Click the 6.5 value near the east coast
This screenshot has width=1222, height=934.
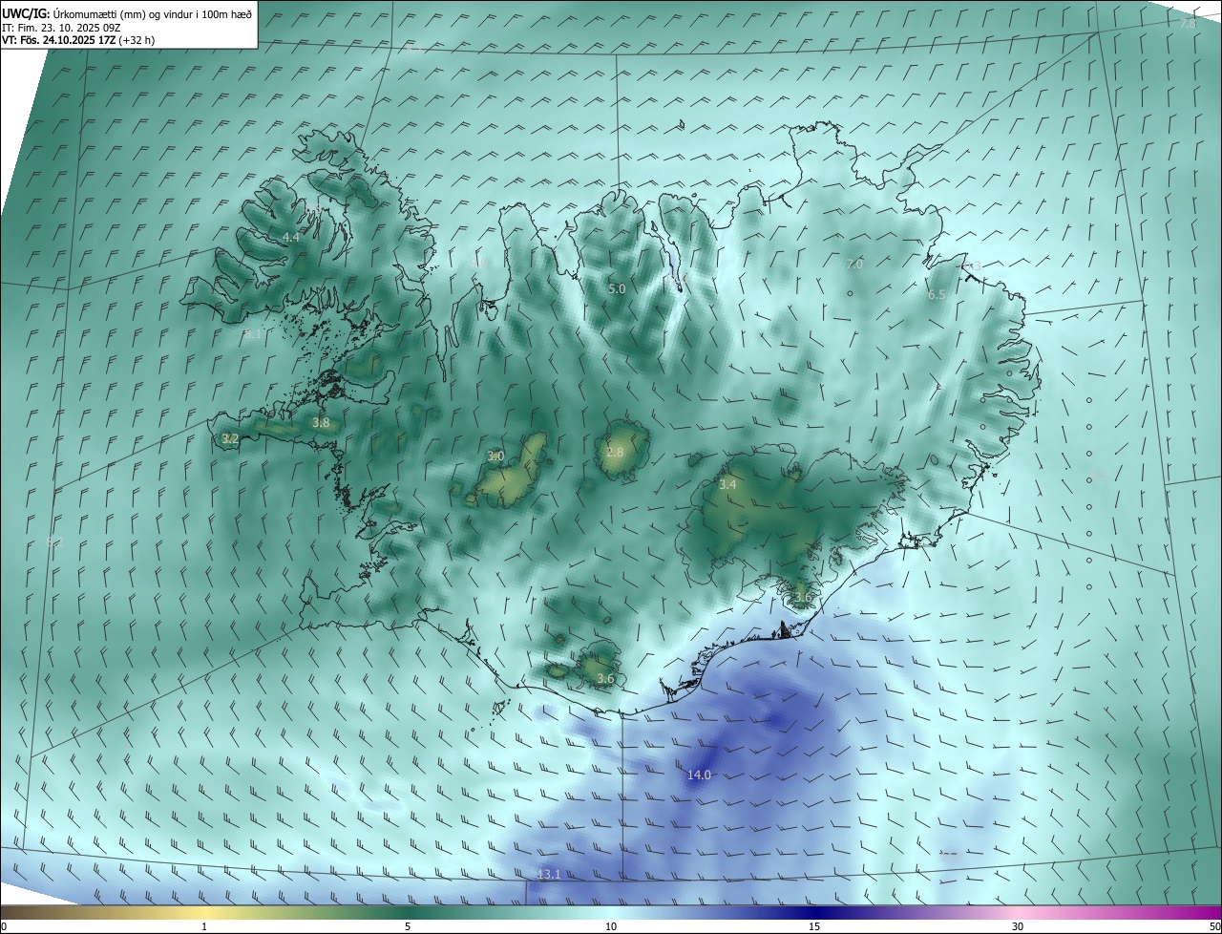tap(937, 295)
